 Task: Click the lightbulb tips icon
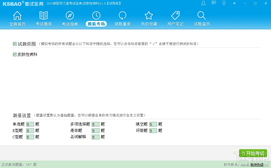tap(224, 3)
